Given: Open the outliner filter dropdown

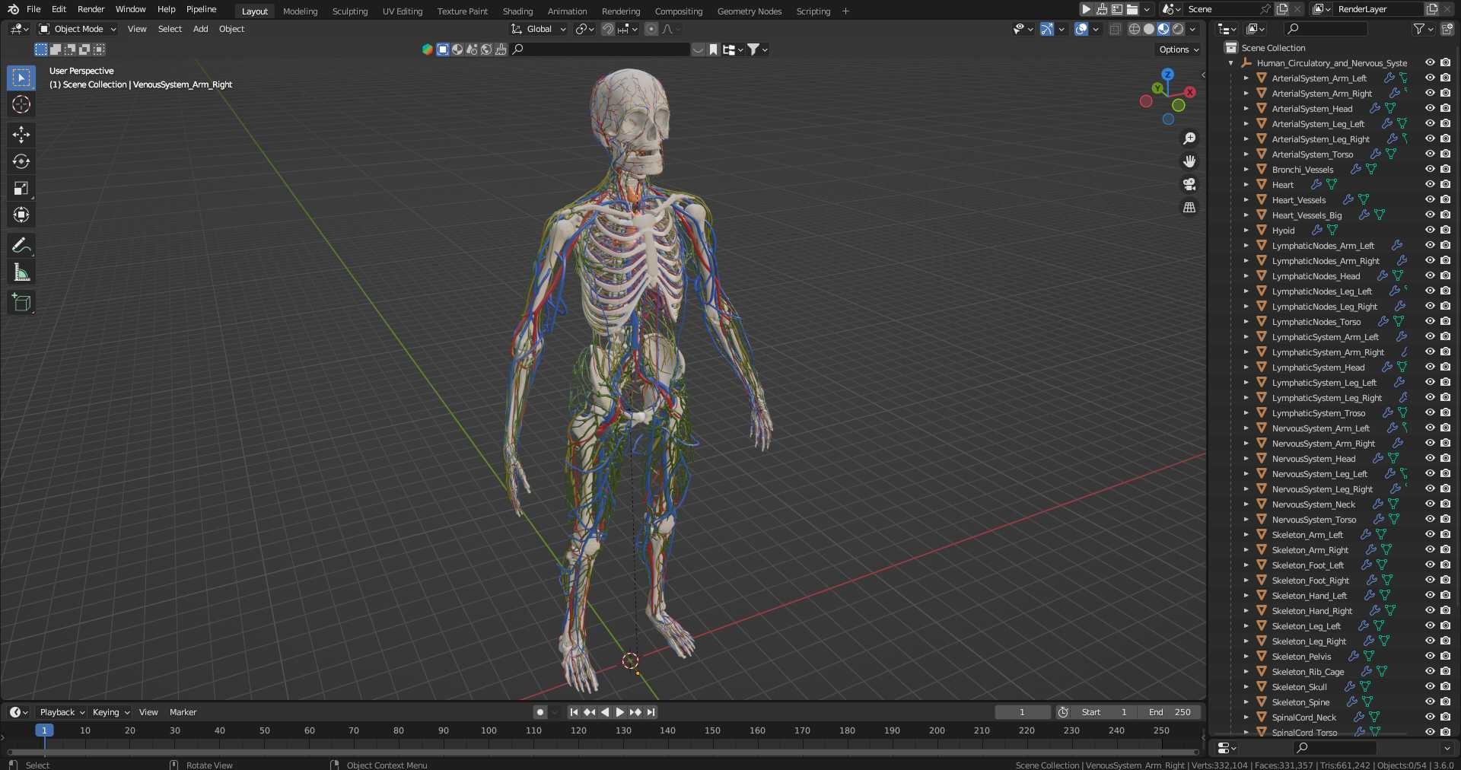Looking at the screenshot, I should 1423,29.
